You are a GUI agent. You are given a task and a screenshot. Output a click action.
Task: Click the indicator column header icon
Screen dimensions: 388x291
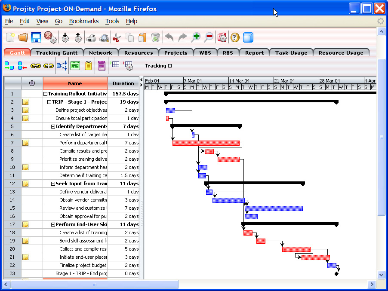(x=32, y=83)
